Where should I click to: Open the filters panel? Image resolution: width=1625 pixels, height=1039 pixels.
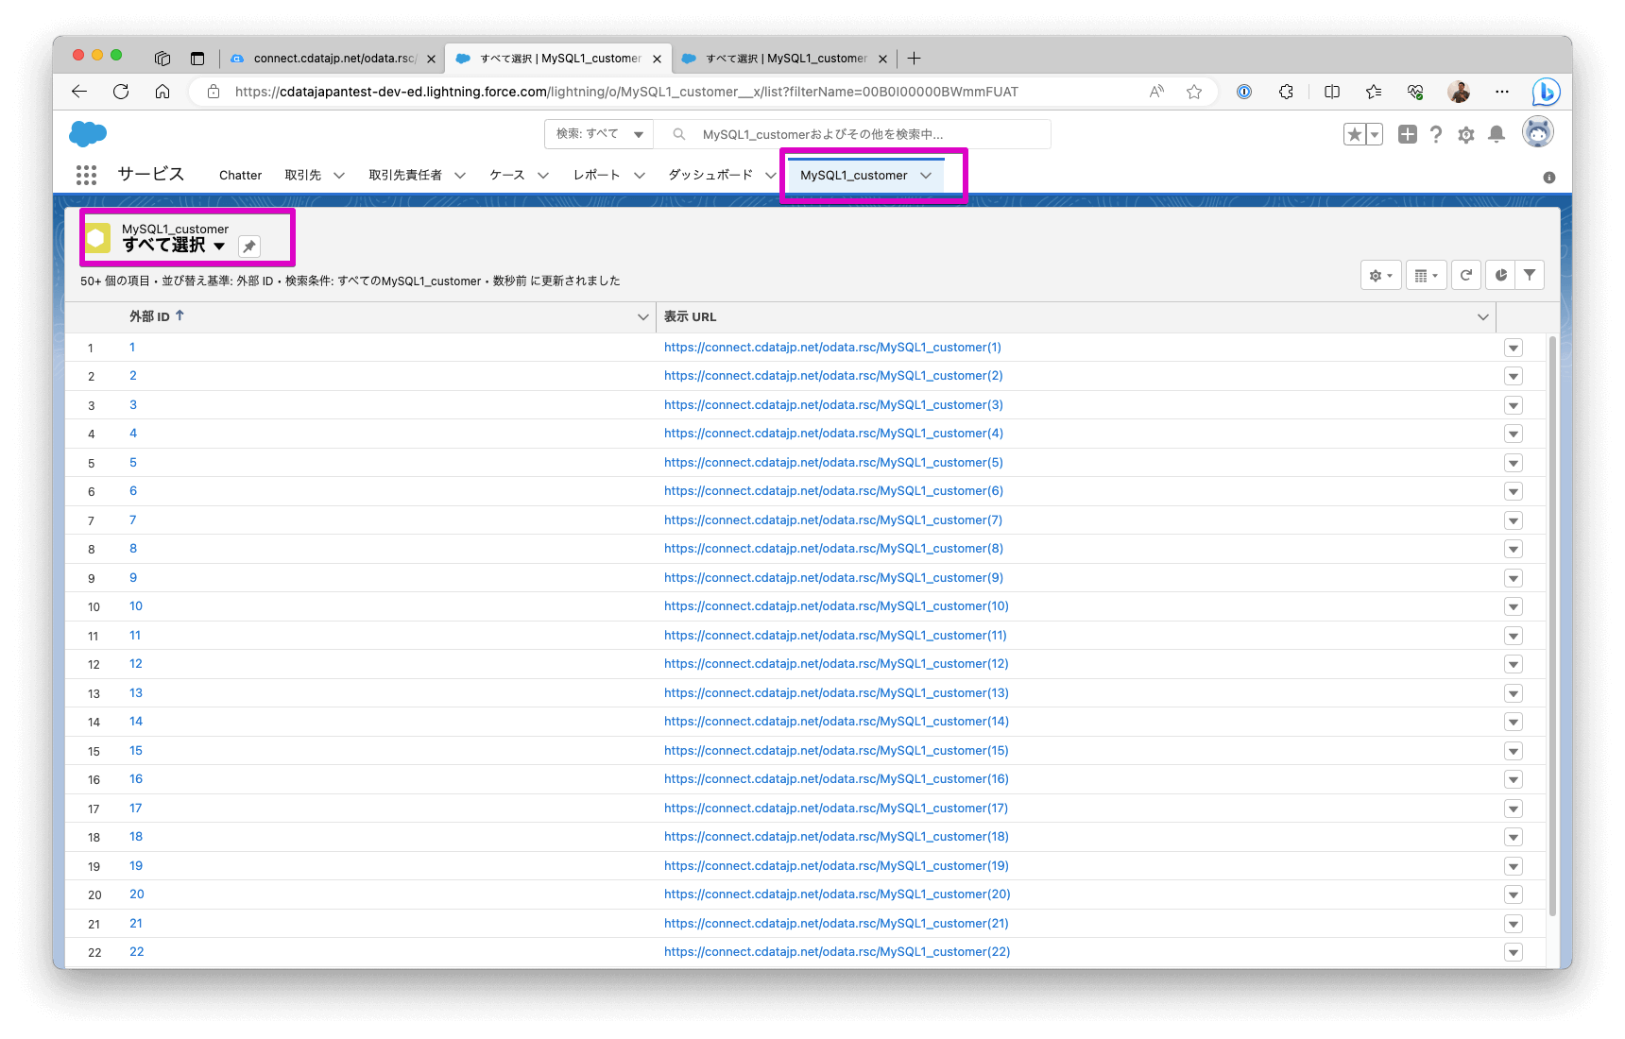1530,275
